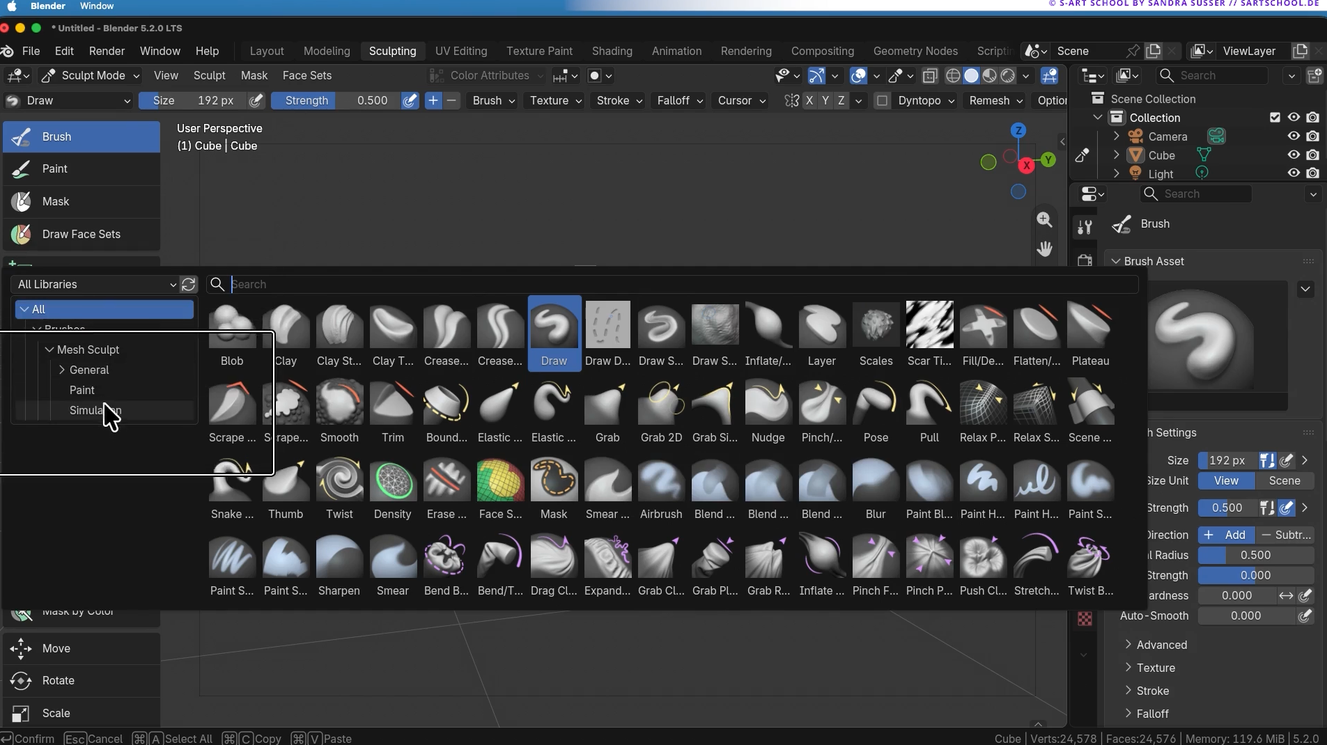Viewport: 1327px width, 745px height.
Task: Enable the Dyntopo checkbox
Action: 882,100
